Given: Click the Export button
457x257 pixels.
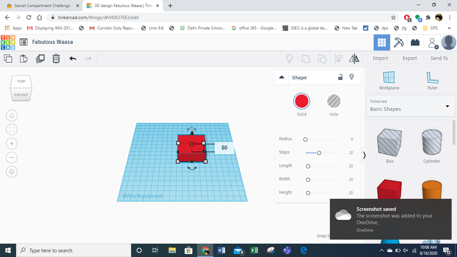Looking at the screenshot, I should pyautogui.click(x=410, y=58).
